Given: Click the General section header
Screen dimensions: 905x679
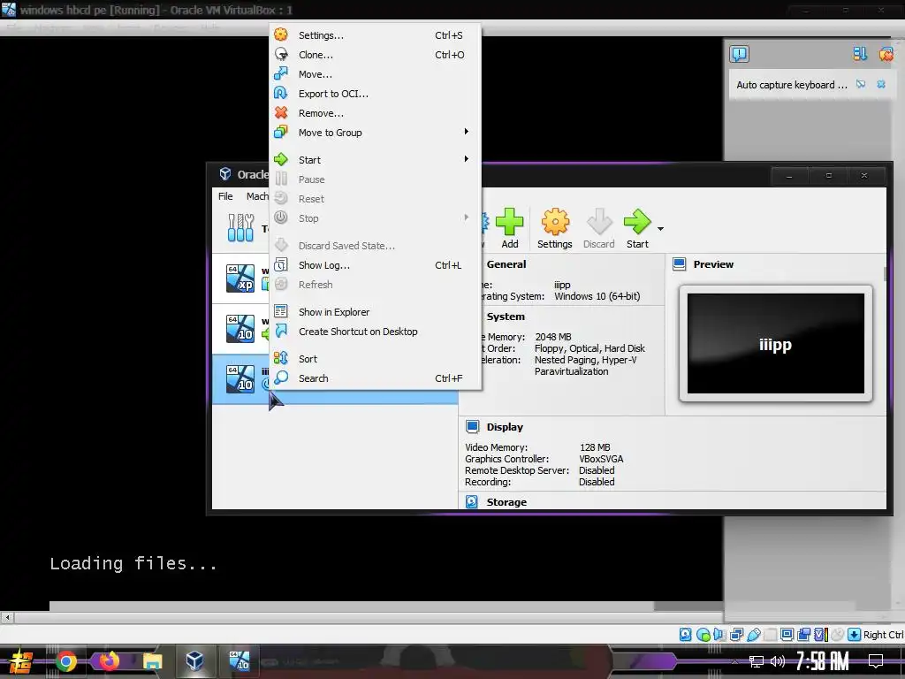Looking at the screenshot, I should 506,263.
